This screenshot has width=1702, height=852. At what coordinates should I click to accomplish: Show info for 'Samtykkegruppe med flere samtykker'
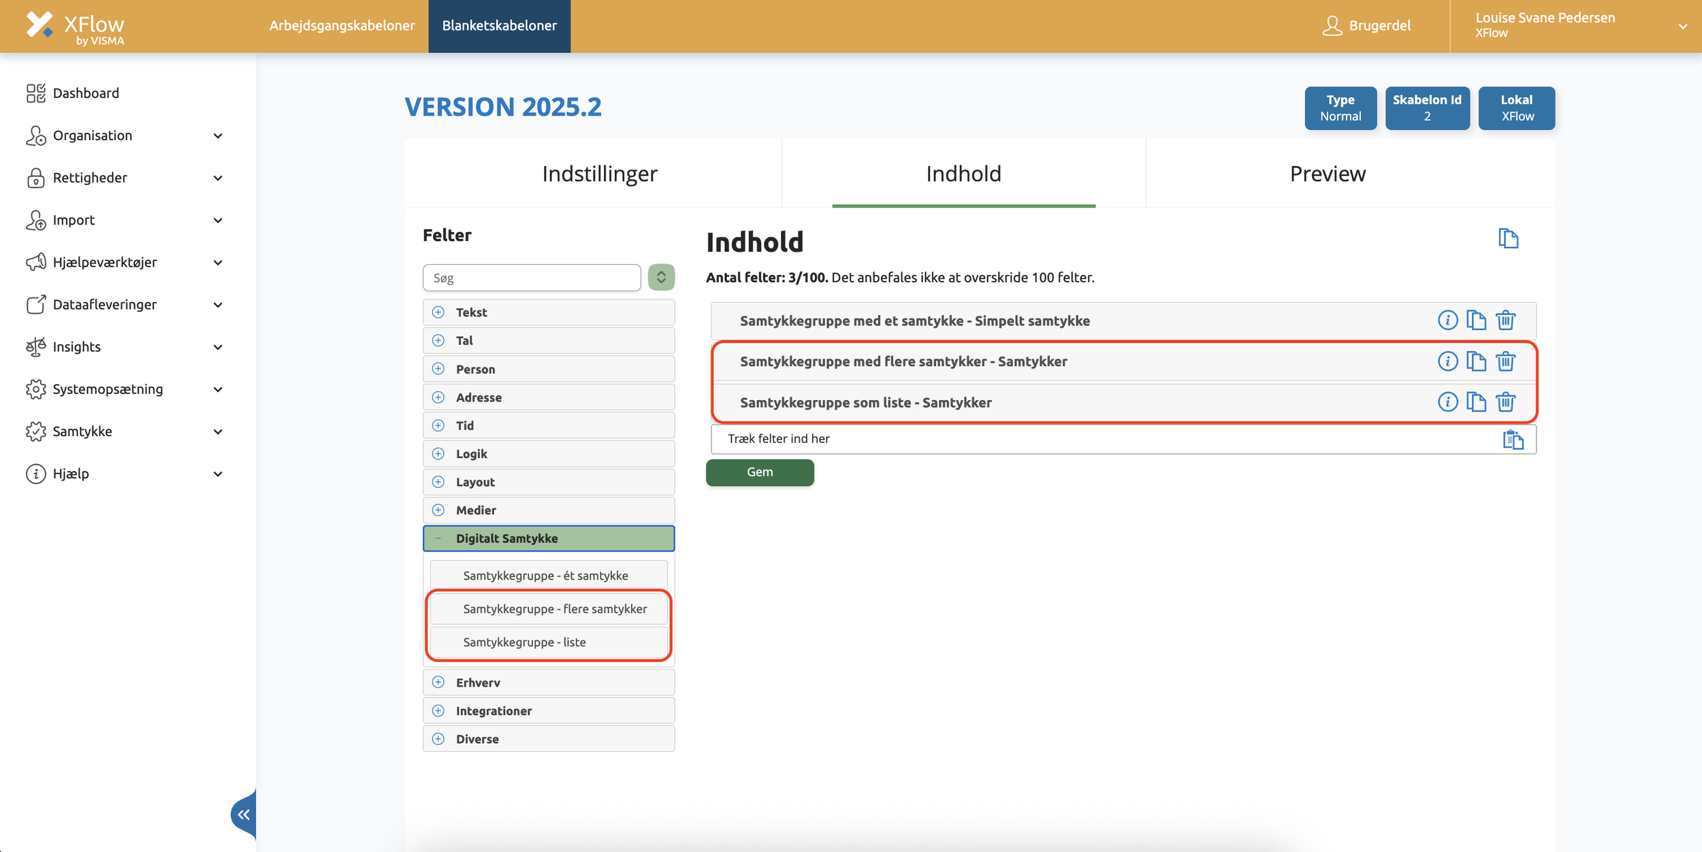point(1447,361)
